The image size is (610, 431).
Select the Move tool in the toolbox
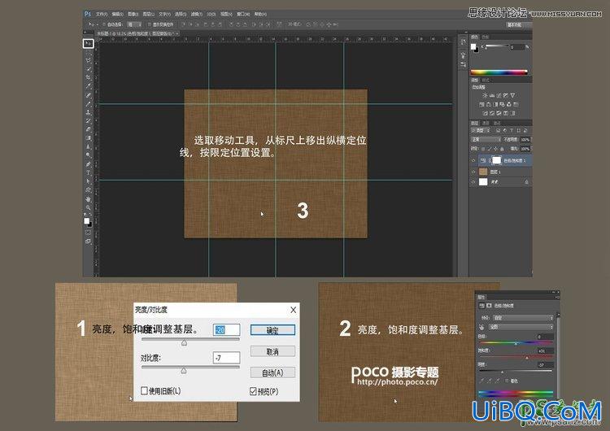(x=89, y=43)
